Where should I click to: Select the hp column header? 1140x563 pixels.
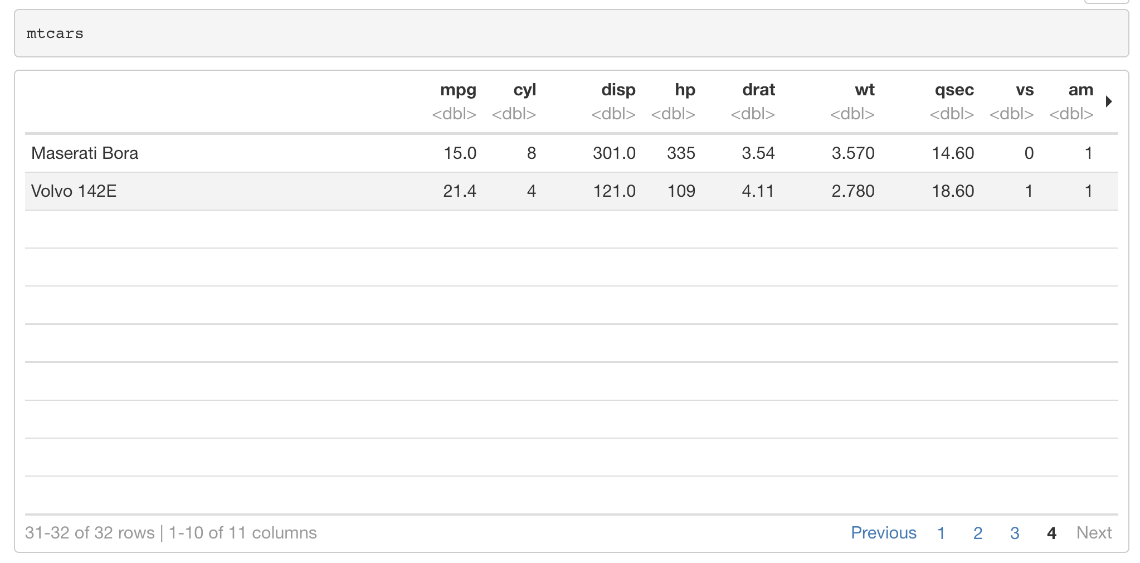pyautogui.click(x=684, y=90)
